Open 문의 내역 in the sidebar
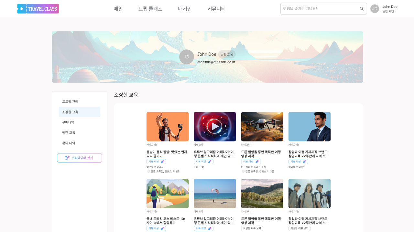 click(x=69, y=143)
